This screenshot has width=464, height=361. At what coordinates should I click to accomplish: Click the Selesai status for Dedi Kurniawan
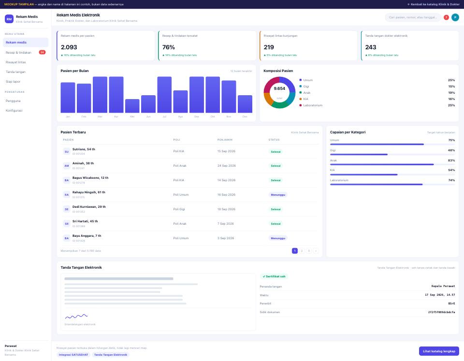275,210
